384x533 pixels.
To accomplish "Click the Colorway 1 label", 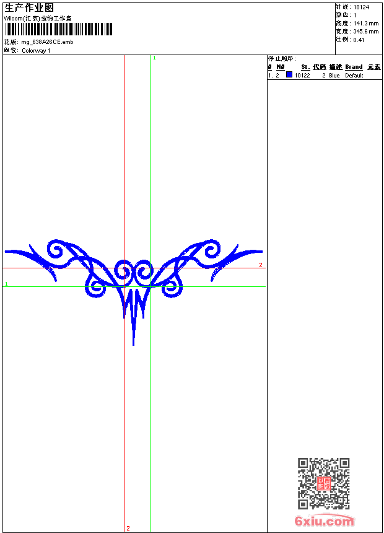I will click(x=36, y=51).
